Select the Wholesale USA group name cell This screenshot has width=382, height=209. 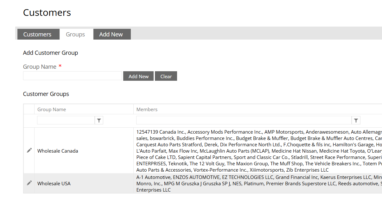pyautogui.click(x=84, y=183)
